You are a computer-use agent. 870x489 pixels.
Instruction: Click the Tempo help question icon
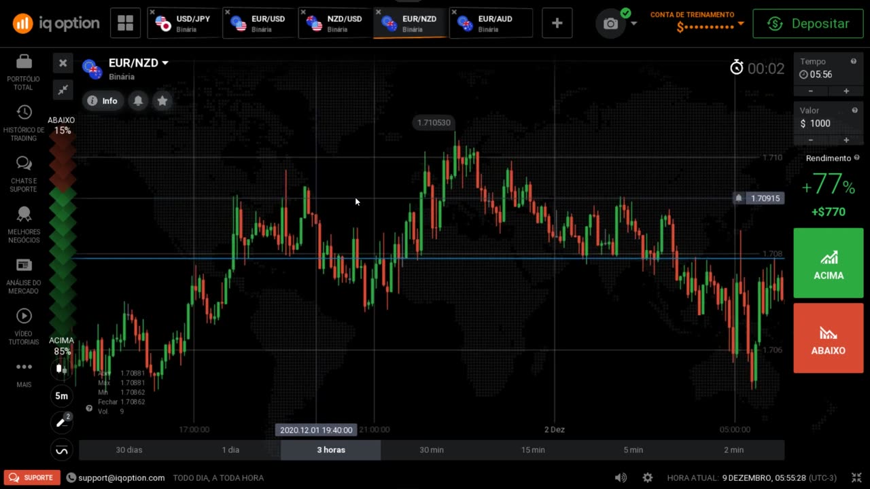854,61
